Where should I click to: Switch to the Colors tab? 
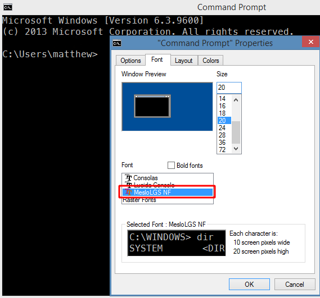[x=210, y=61]
